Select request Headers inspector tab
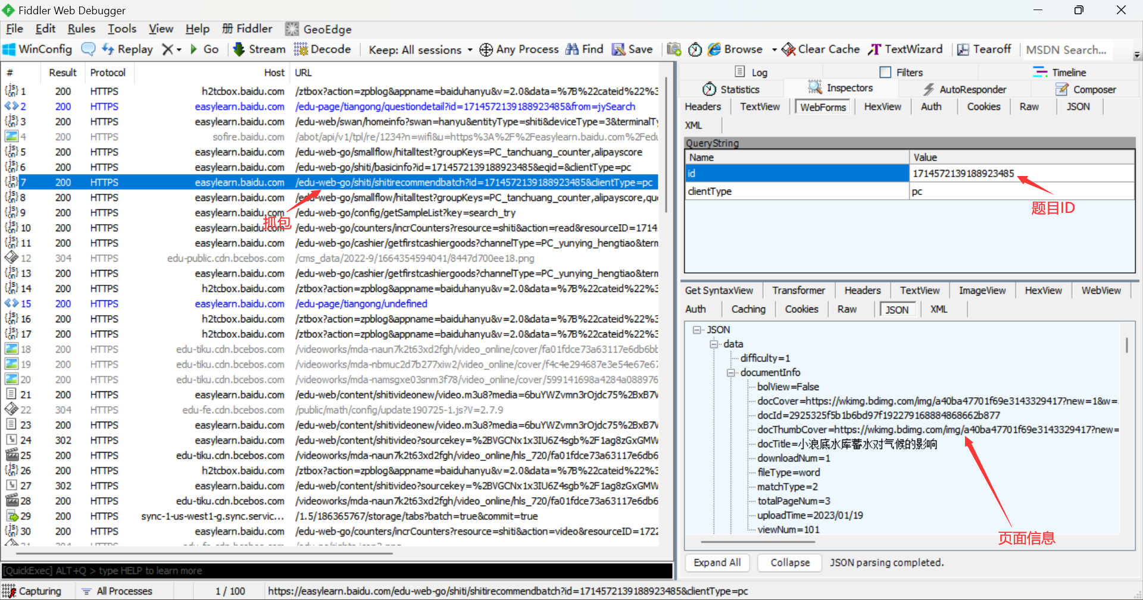The image size is (1143, 600). pyautogui.click(x=702, y=106)
